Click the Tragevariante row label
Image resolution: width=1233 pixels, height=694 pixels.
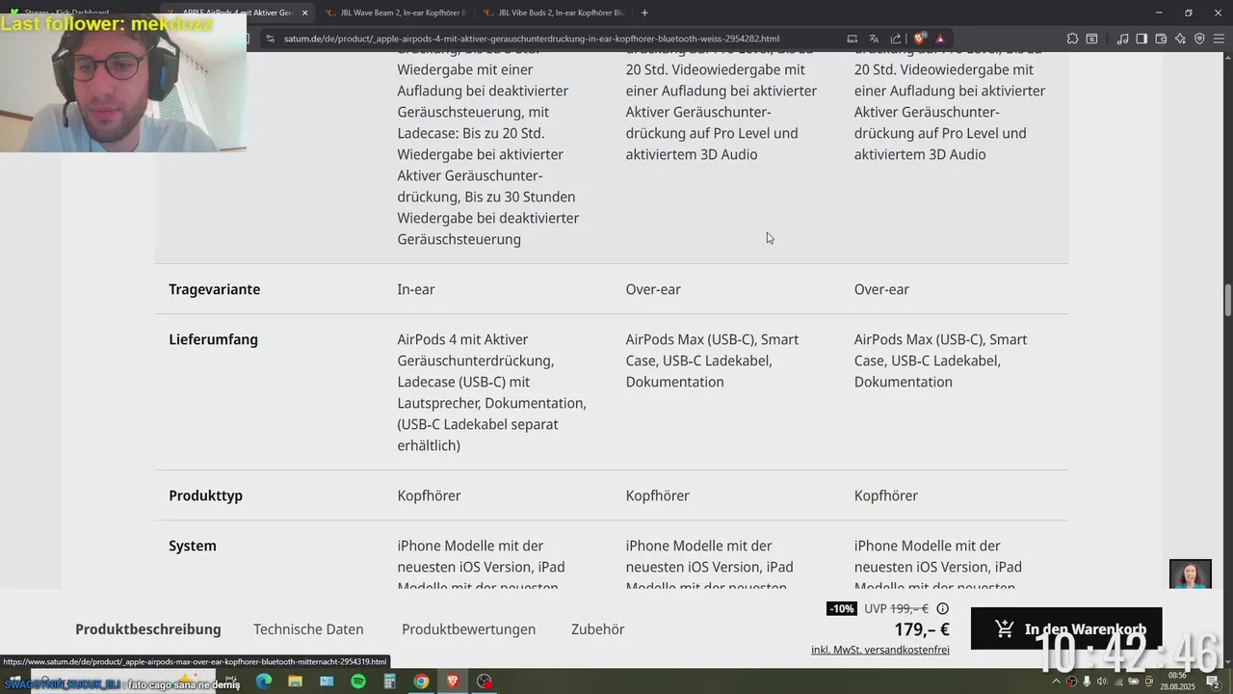pyautogui.click(x=214, y=289)
